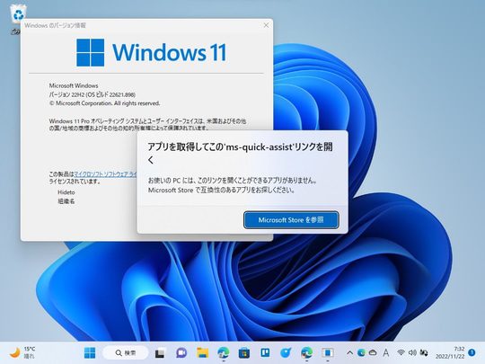Open the blue bird app in taskbar
Viewport: 485px width, 364px height.
coord(286,352)
